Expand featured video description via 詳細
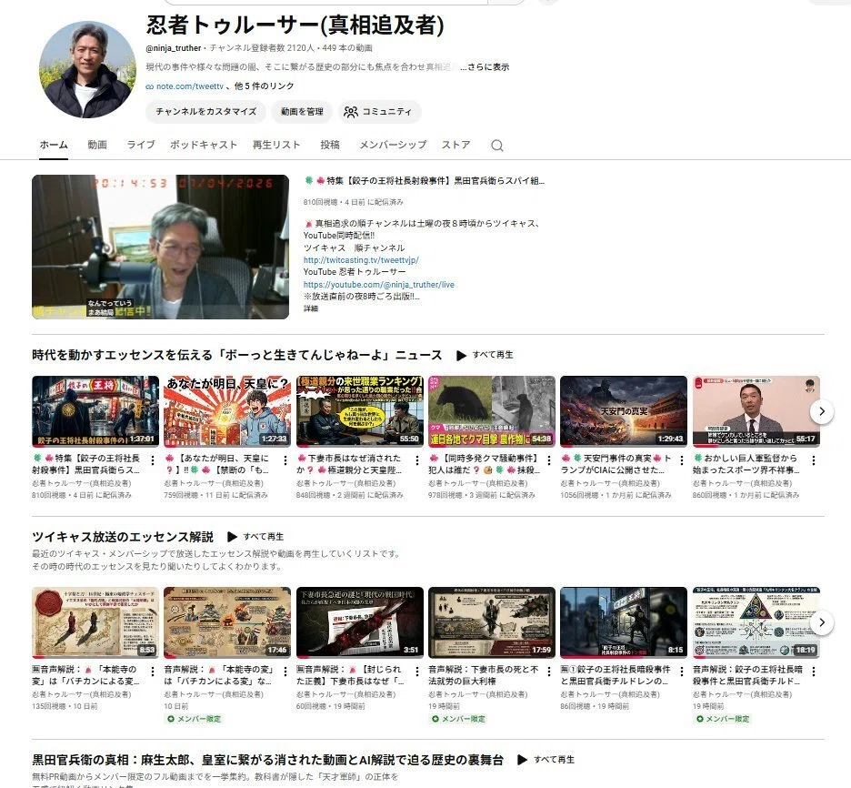This screenshot has height=788, width=851. point(311,308)
